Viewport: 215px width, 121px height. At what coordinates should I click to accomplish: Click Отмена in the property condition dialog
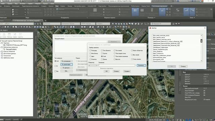(x=116, y=71)
